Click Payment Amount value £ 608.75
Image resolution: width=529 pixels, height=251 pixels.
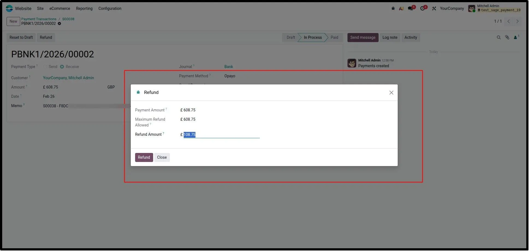coord(188,110)
